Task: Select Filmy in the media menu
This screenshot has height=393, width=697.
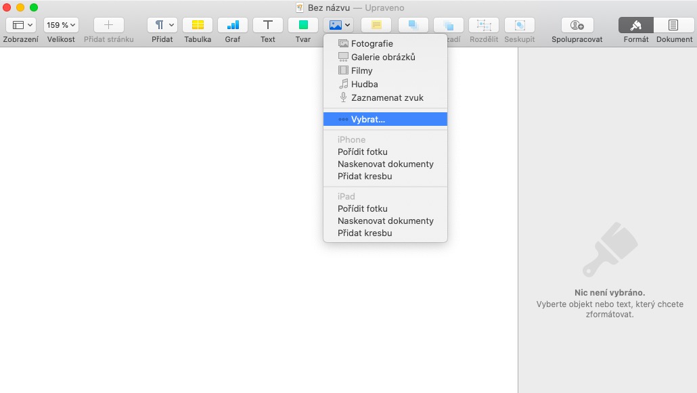Action: (x=386, y=71)
